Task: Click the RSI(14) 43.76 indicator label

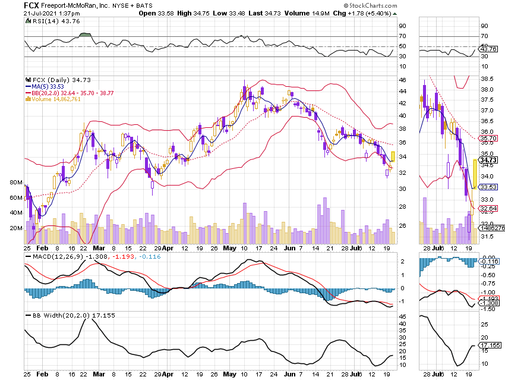Action: pos(56,21)
